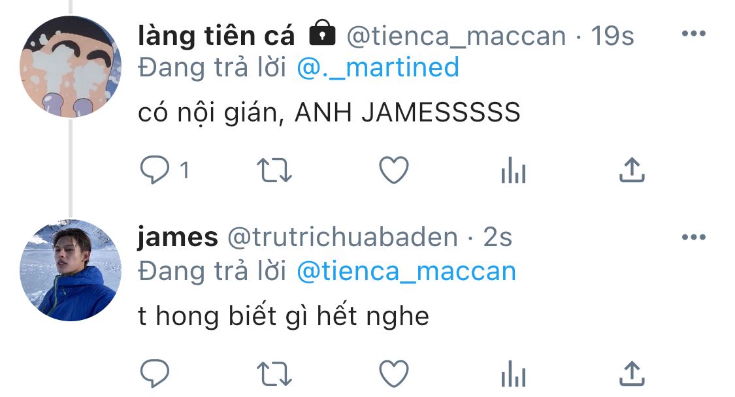Image resolution: width=735 pixels, height=397 pixels.
Task: Open more options for làng tiên cá's tweet
Action: 694,33
